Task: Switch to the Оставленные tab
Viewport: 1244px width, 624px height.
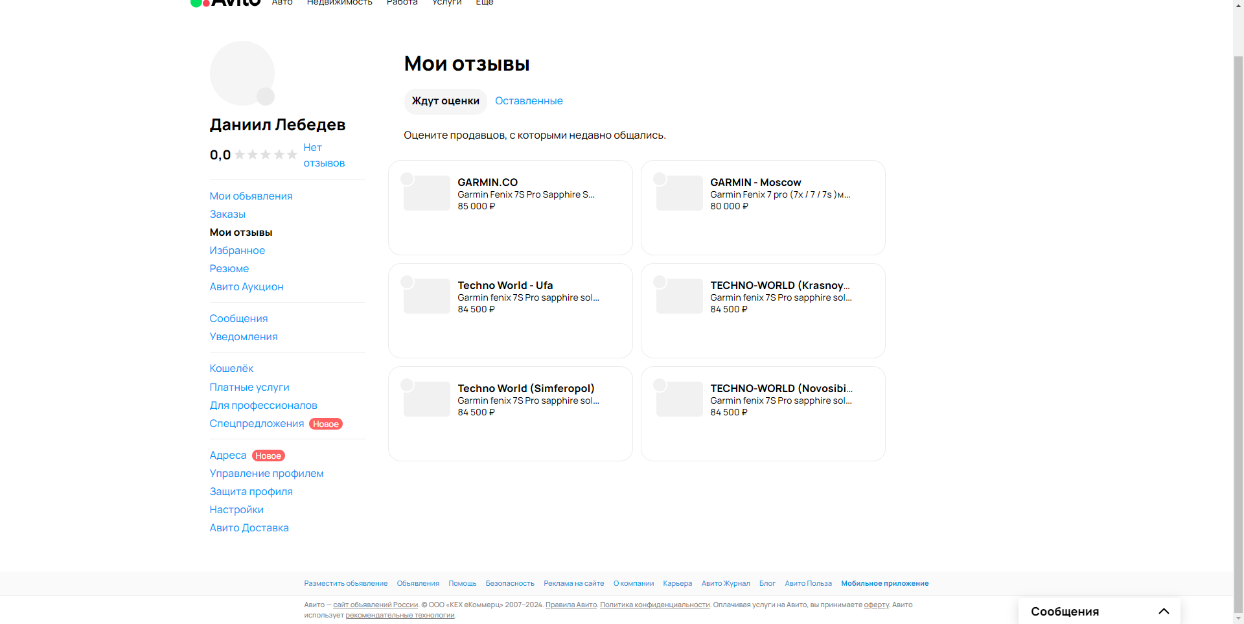Action: coord(529,101)
